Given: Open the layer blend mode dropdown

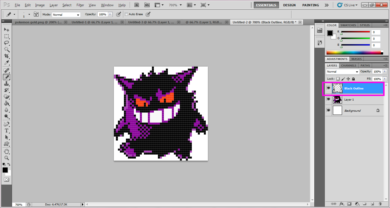Looking at the screenshot, I should [x=342, y=71].
